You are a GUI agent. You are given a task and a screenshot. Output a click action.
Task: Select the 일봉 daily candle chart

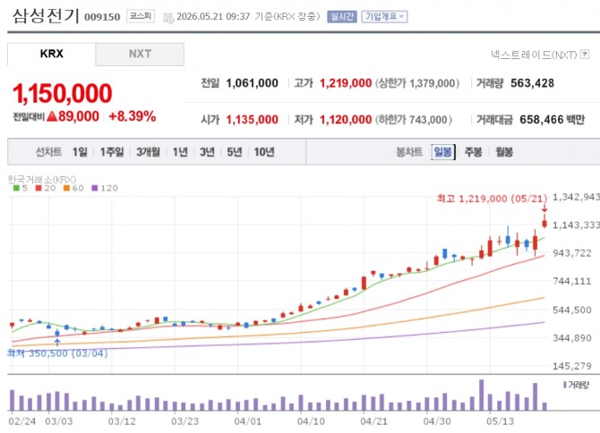click(443, 152)
